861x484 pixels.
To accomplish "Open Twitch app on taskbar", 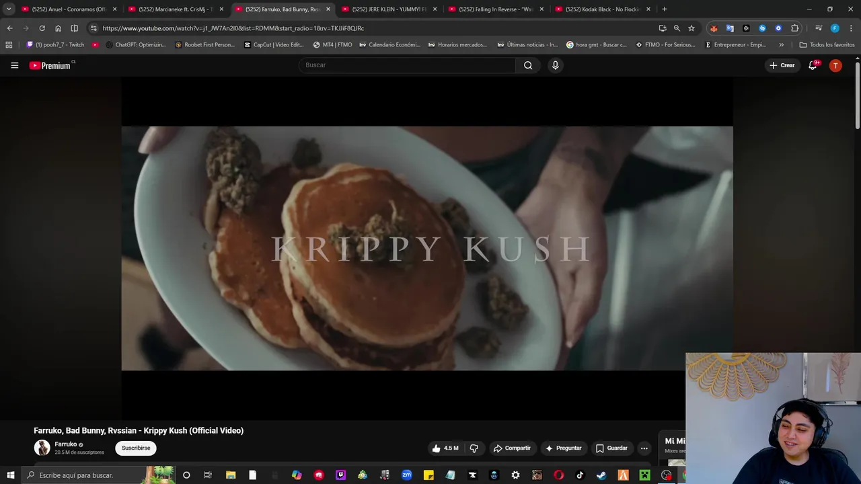I will 341,475.
